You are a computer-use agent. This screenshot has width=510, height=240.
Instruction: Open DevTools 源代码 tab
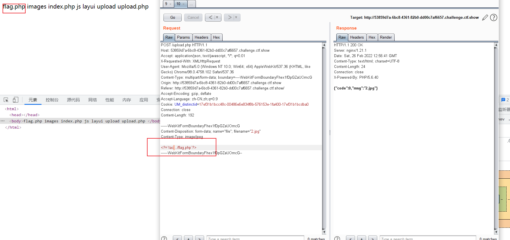click(x=73, y=100)
